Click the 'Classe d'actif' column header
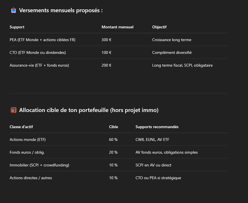248x203 pixels. pyautogui.click(x=21, y=127)
